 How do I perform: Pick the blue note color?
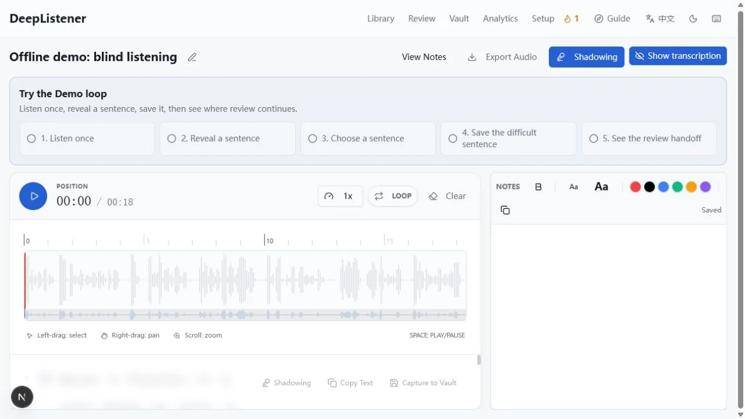[x=664, y=187]
